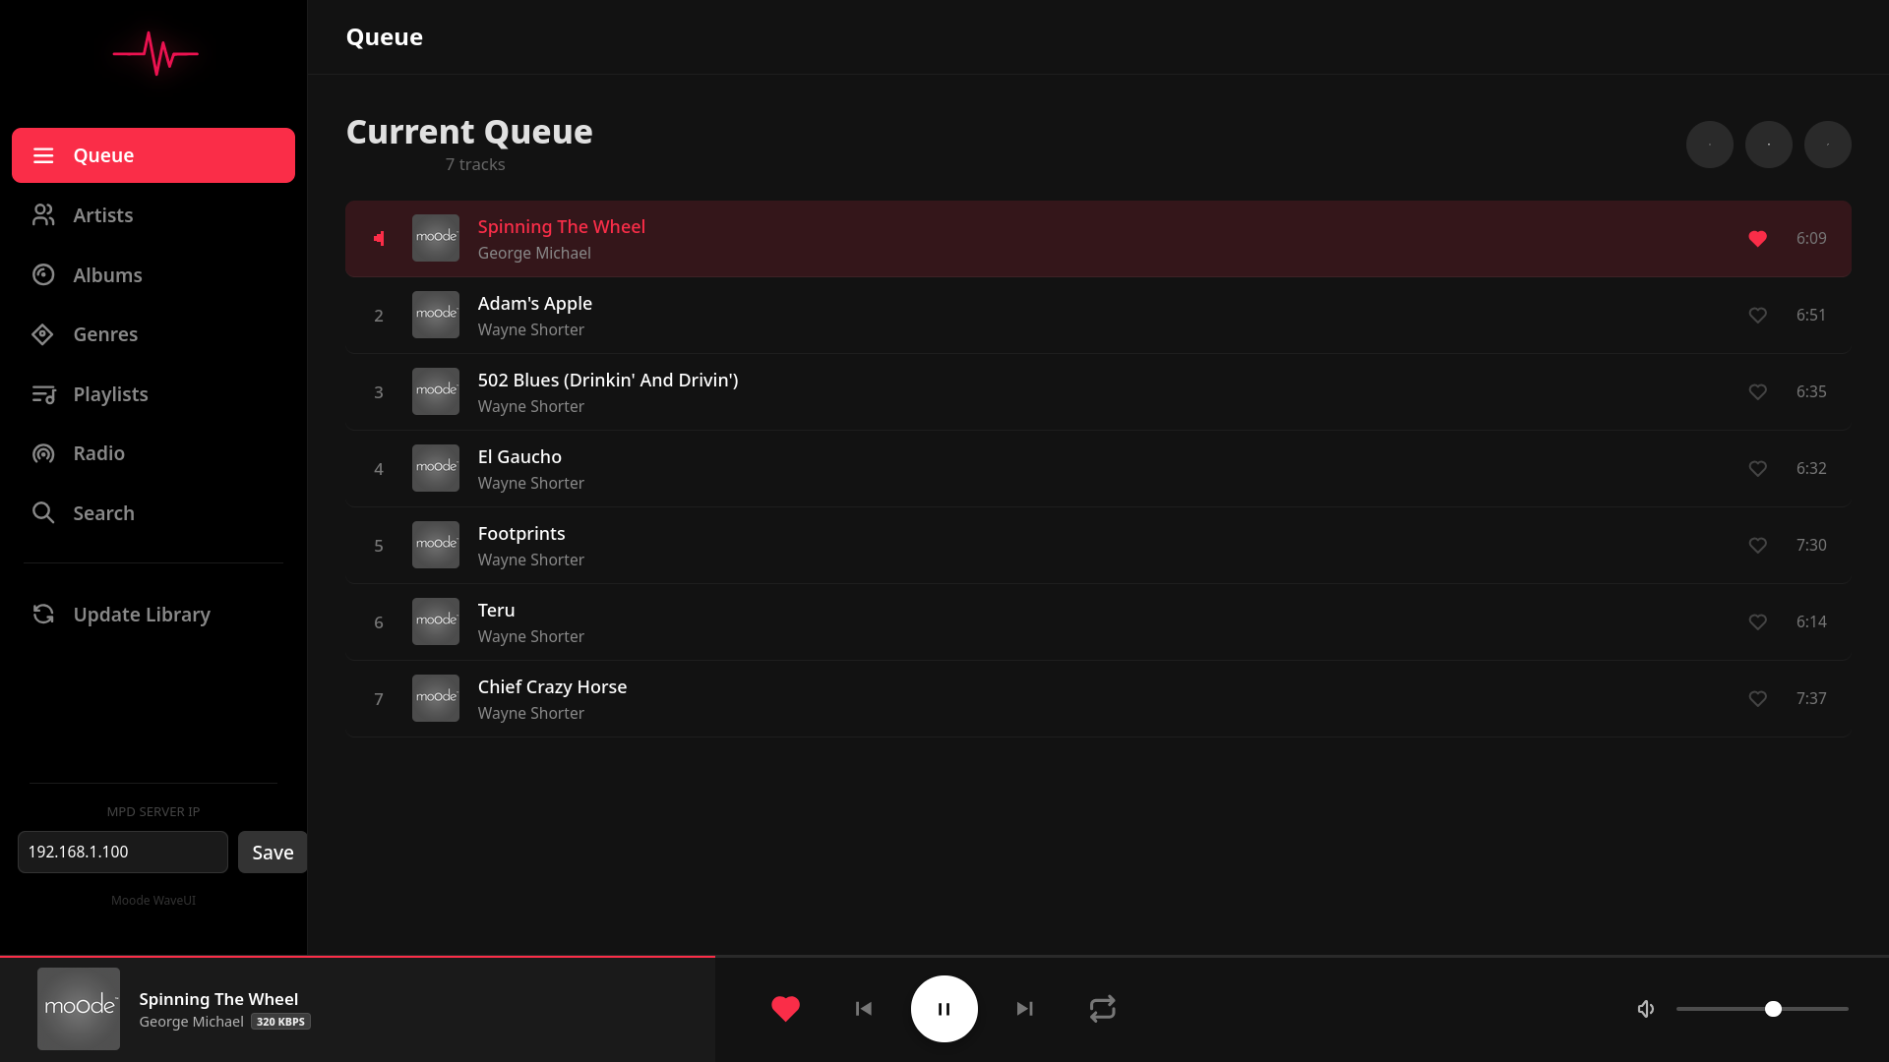Screen dimensions: 1889x1062
Task: Open the Albums section
Action: click(x=107, y=275)
